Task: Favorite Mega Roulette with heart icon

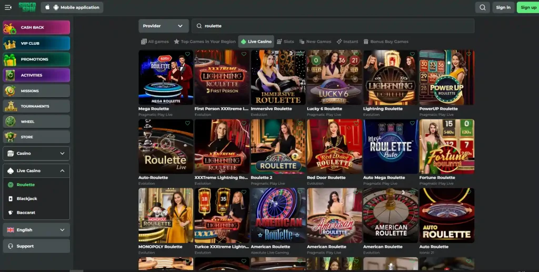Action: tap(188, 54)
